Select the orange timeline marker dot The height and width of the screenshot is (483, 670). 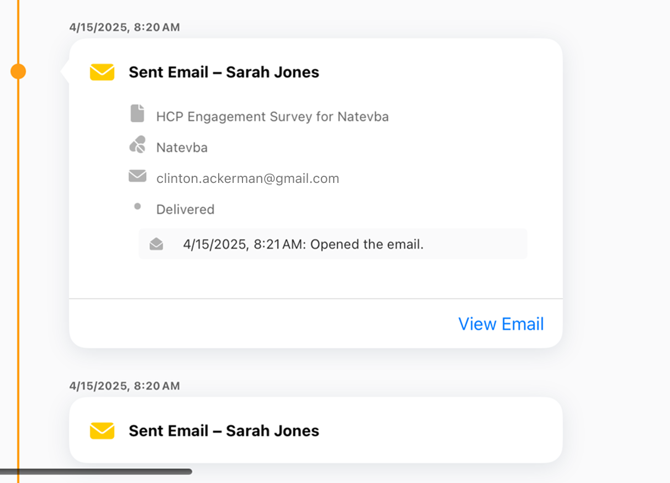pyautogui.click(x=18, y=71)
